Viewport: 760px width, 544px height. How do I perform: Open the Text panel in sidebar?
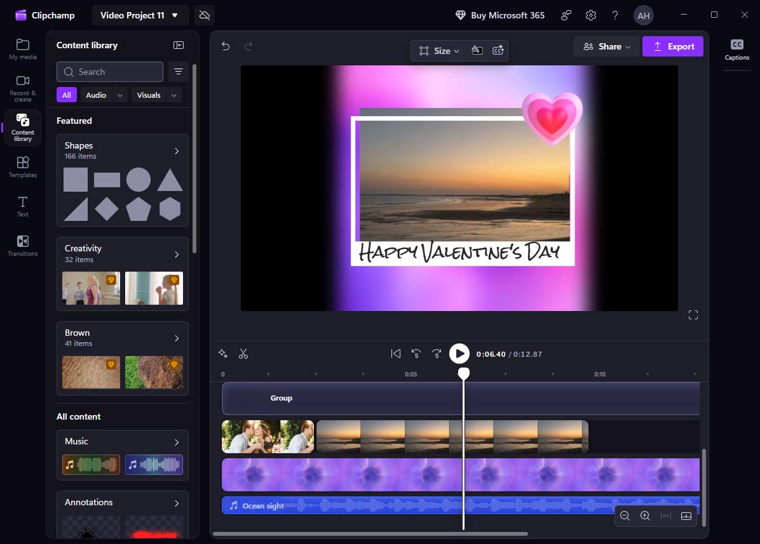click(22, 205)
